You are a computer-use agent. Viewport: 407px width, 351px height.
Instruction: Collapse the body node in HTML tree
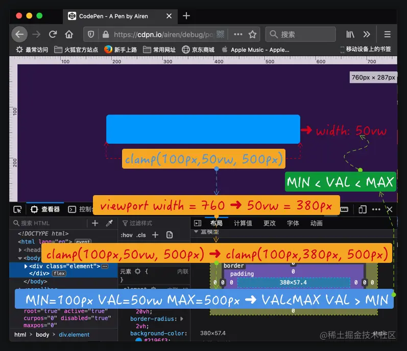[x=20, y=258]
